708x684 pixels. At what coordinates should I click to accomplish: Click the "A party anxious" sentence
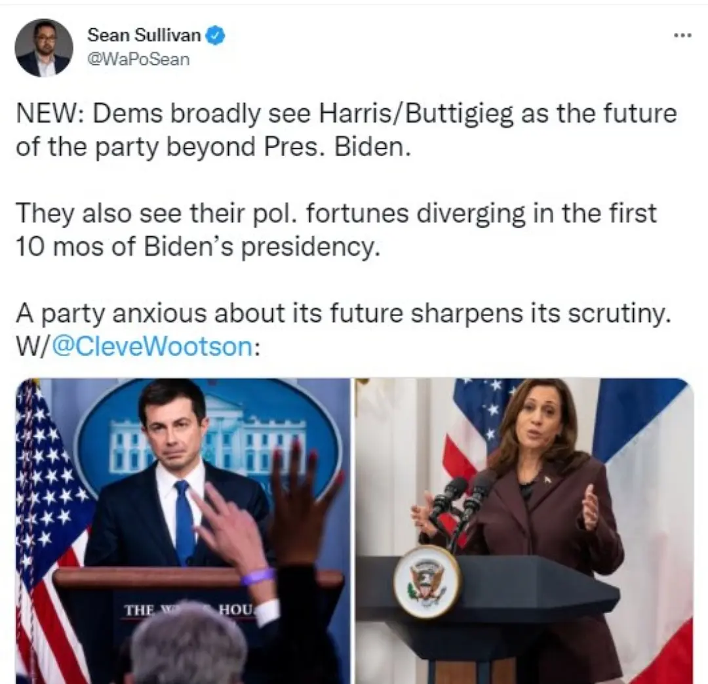344,313
